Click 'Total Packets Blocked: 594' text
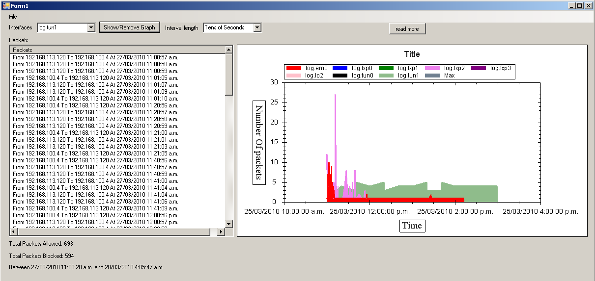 (x=41, y=256)
